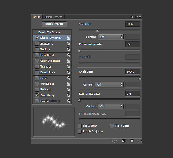Click the Color Dynamics label

(50, 61)
